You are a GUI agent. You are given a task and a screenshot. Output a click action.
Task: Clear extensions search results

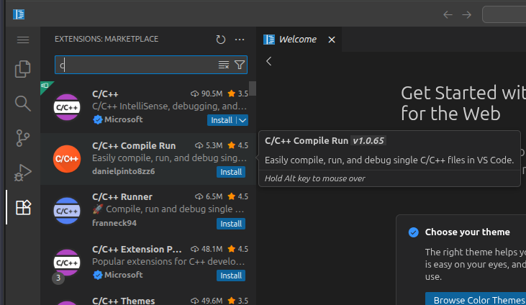pos(224,65)
